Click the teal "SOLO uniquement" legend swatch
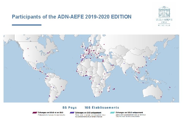Viewport: 183px width, 137px height. (x=112, y=113)
